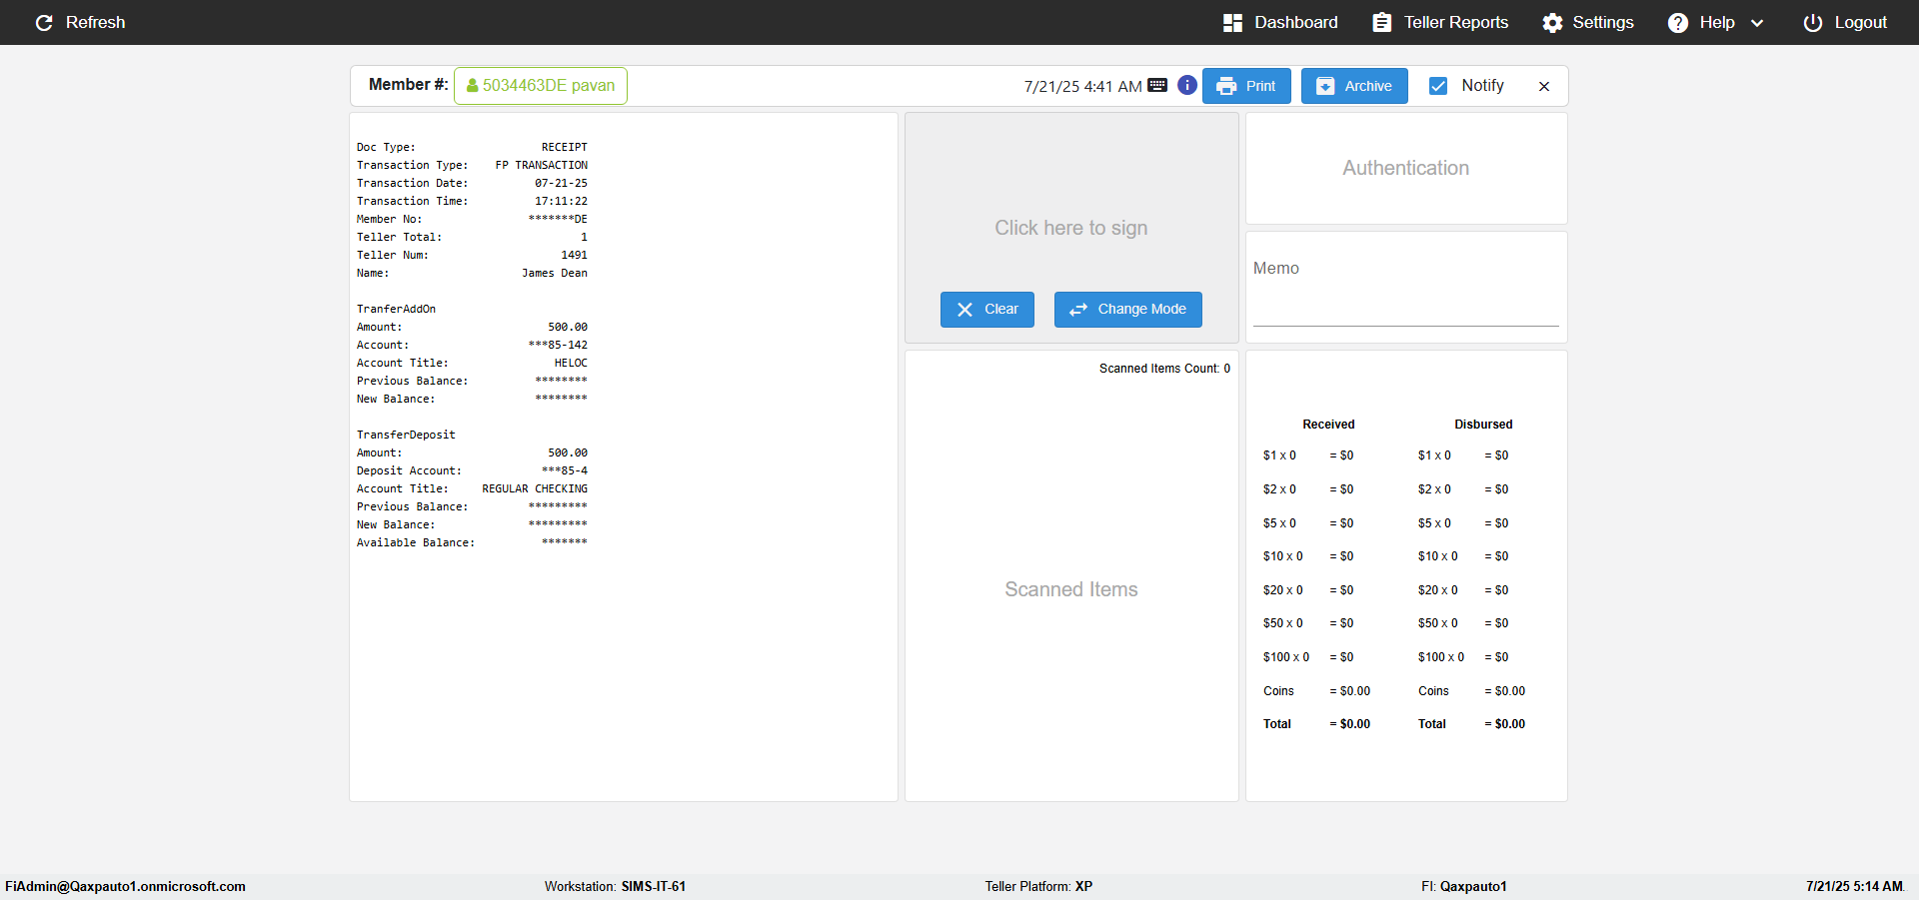
Task: Click 'Scanned Items Count: 0' text
Action: (x=1164, y=369)
